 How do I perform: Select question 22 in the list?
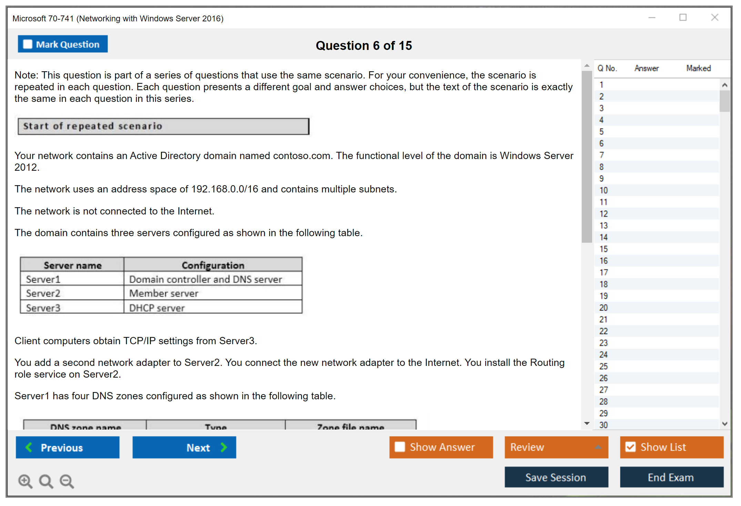click(x=603, y=331)
